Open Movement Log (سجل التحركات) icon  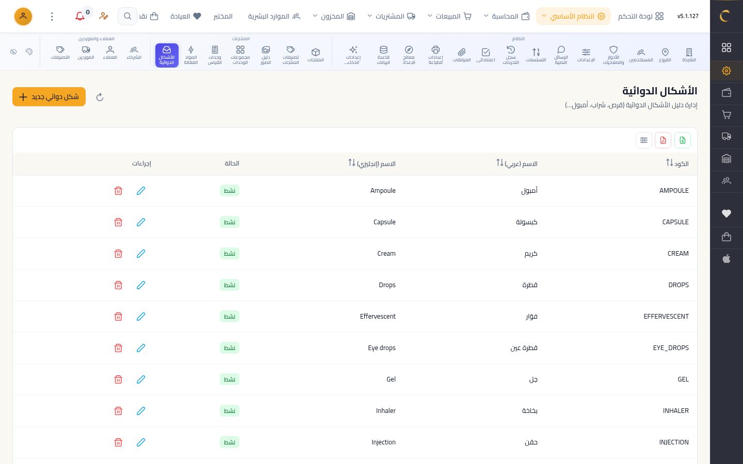pyautogui.click(x=511, y=55)
